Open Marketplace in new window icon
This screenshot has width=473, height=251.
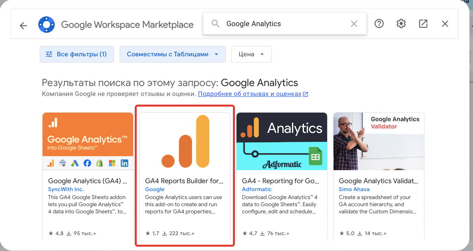(x=423, y=24)
